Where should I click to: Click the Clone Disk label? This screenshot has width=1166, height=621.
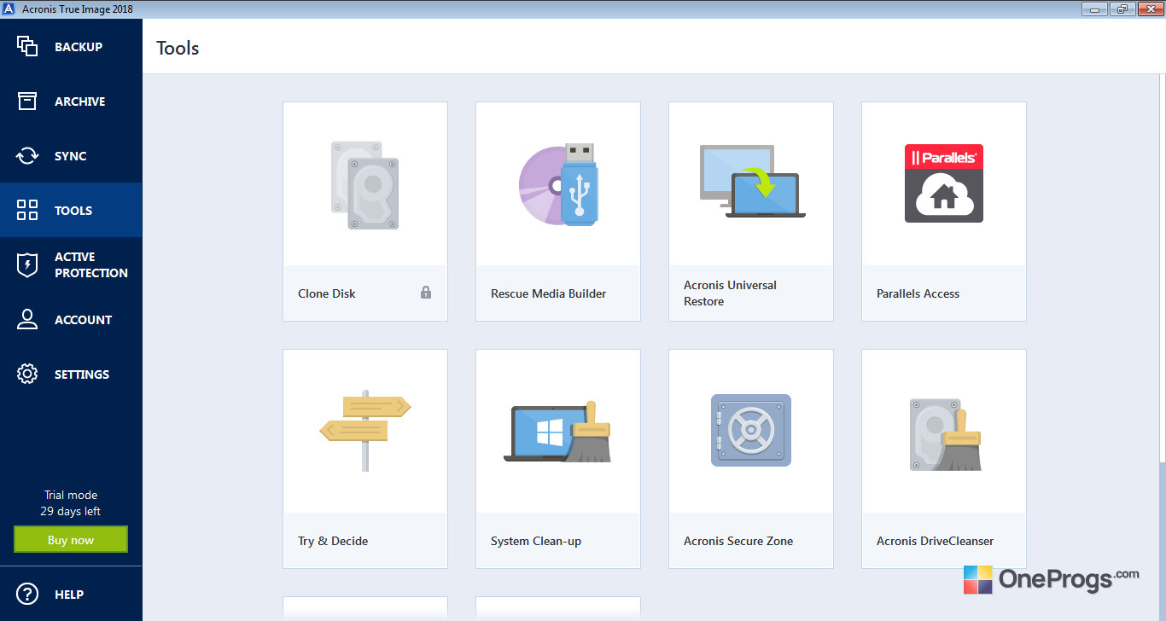(327, 293)
